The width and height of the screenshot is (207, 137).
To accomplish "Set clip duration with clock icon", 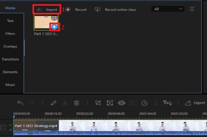I will click(145, 103).
